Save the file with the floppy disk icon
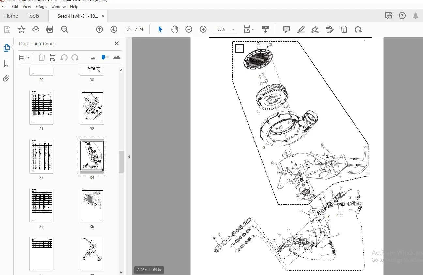The width and height of the screenshot is (423, 275). [x=7, y=30]
